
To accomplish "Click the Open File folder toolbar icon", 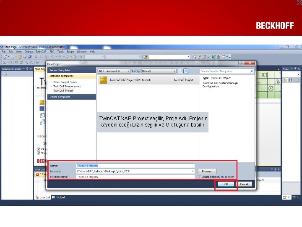I will (x=20, y=57).
